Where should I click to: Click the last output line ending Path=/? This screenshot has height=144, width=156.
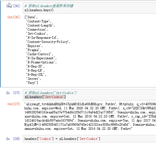pos(78,129)
